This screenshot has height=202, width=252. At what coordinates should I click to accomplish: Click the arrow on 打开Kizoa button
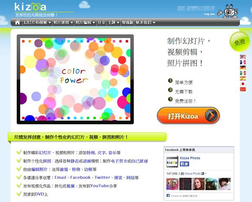211,115
